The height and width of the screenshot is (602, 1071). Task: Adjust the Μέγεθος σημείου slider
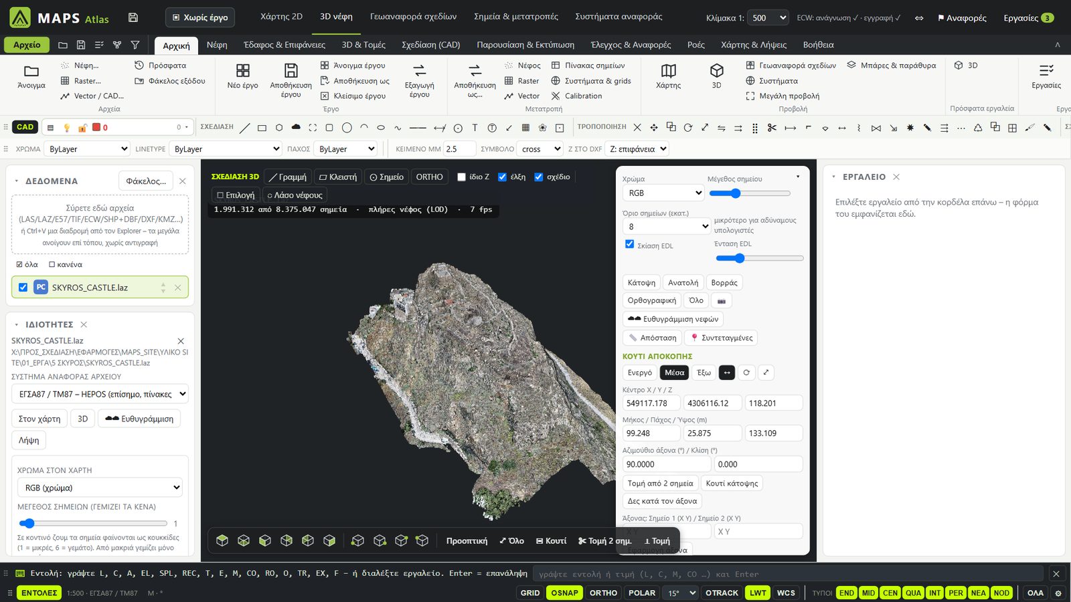coord(750,193)
